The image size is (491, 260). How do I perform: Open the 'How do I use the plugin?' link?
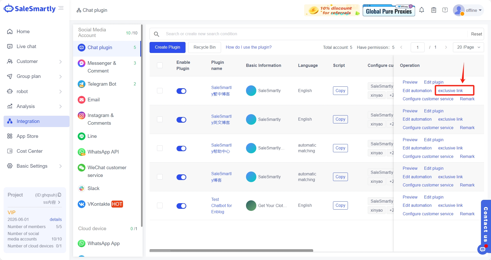tap(248, 47)
